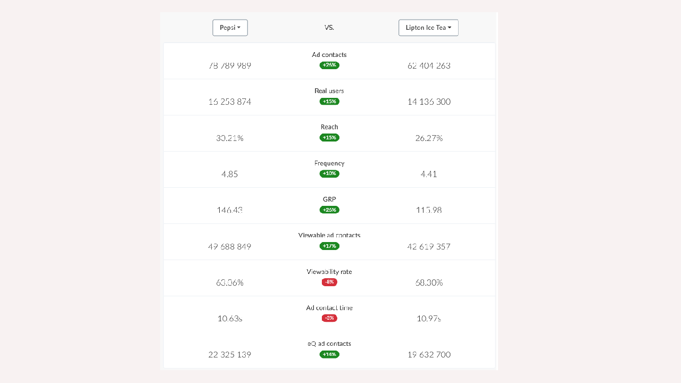
Task: Click Lipton's Real users value 14 136 300
Action: coord(429,102)
